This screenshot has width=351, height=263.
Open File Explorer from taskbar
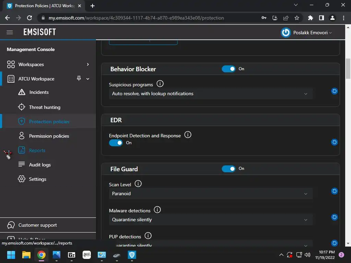[26, 255]
